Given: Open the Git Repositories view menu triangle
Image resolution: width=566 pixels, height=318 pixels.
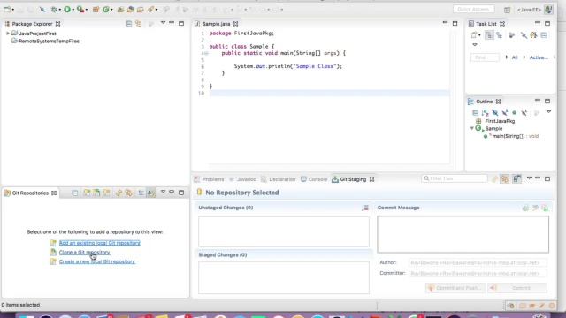Looking at the screenshot, I should 163,193.
